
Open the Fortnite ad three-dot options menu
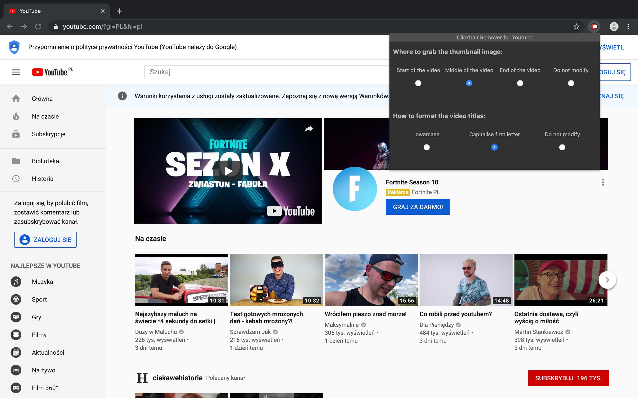coord(603,182)
